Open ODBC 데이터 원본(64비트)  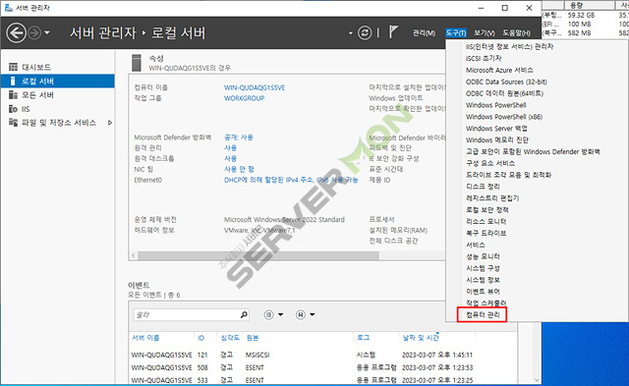504,93
